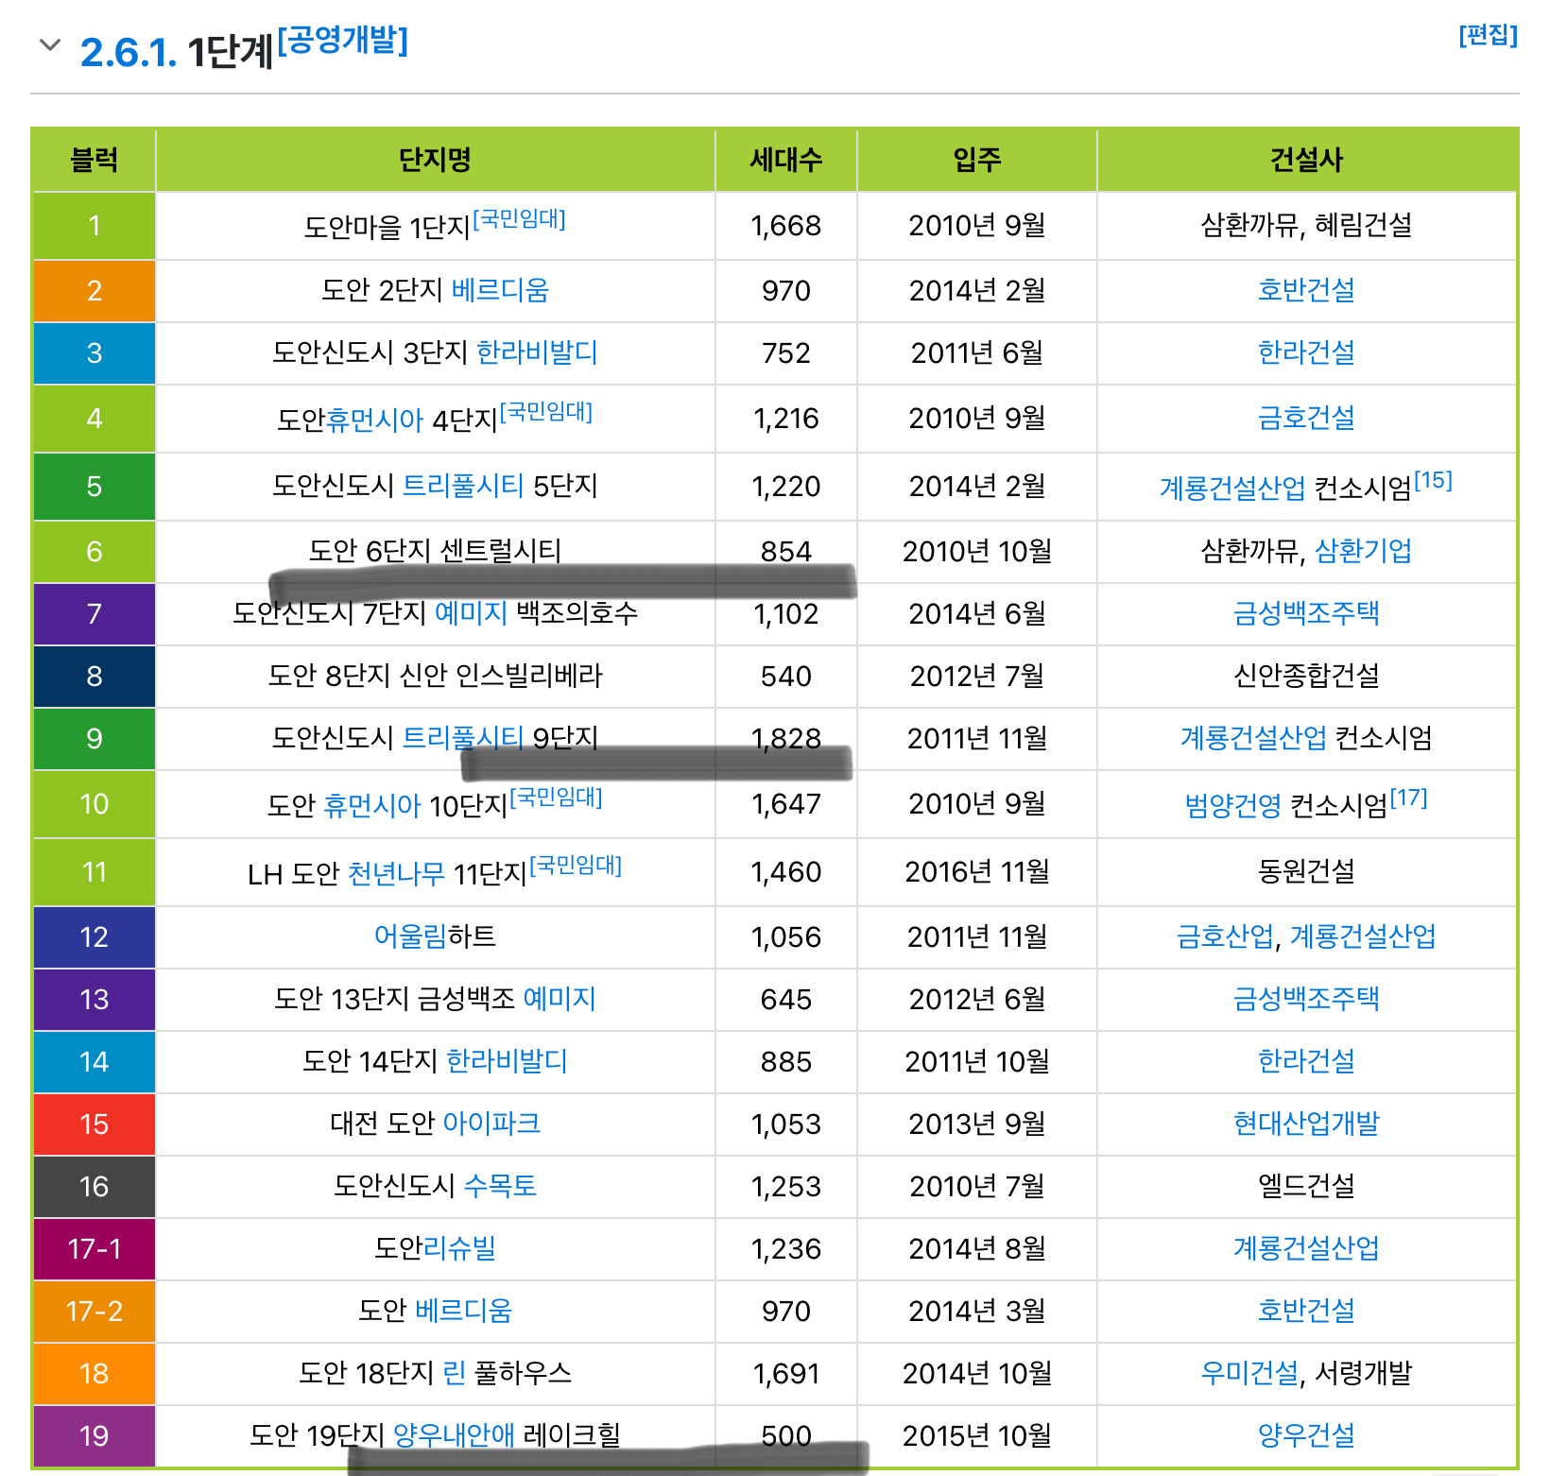The height and width of the screenshot is (1476, 1550).
Task: Open 금호건설 builder link
Action: [x=1306, y=418]
